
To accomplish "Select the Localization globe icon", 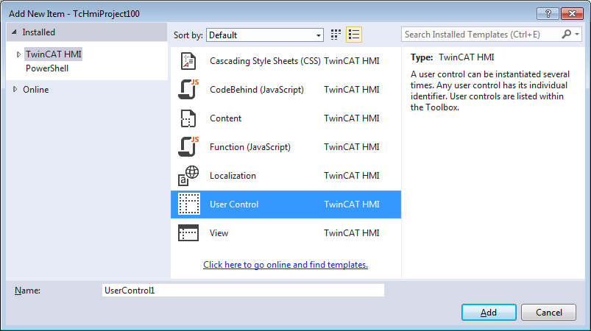I will point(188,176).
